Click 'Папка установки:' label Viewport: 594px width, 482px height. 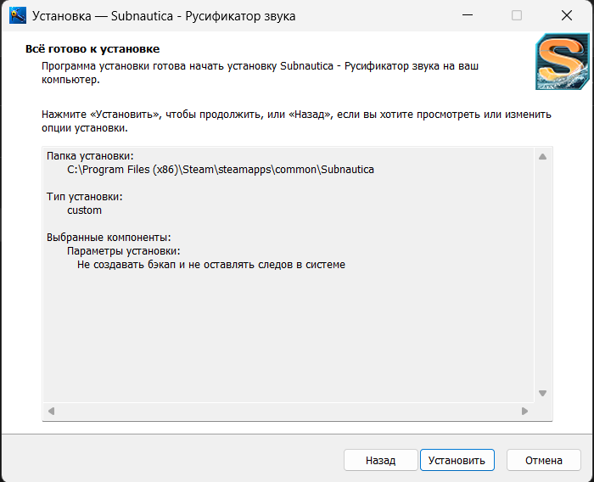[90, 156]
